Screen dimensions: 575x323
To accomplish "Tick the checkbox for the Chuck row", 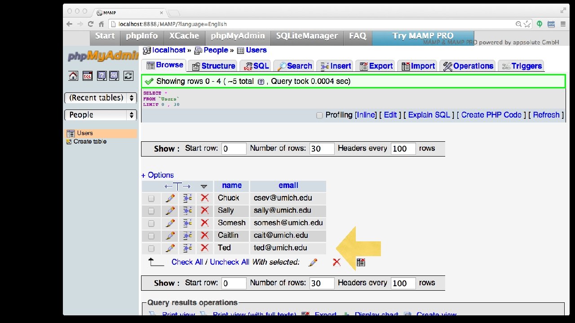I will pyautogui.click(x=151, y=198).
